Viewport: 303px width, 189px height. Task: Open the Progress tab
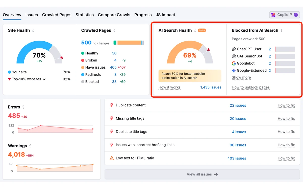click(x=143, y=15)
